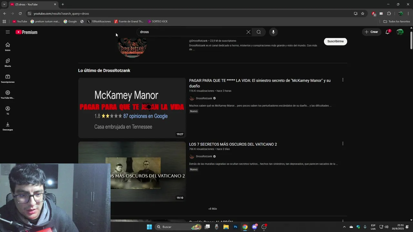
Task: Open the extensions puzzle icon
Action: [389, 14]
